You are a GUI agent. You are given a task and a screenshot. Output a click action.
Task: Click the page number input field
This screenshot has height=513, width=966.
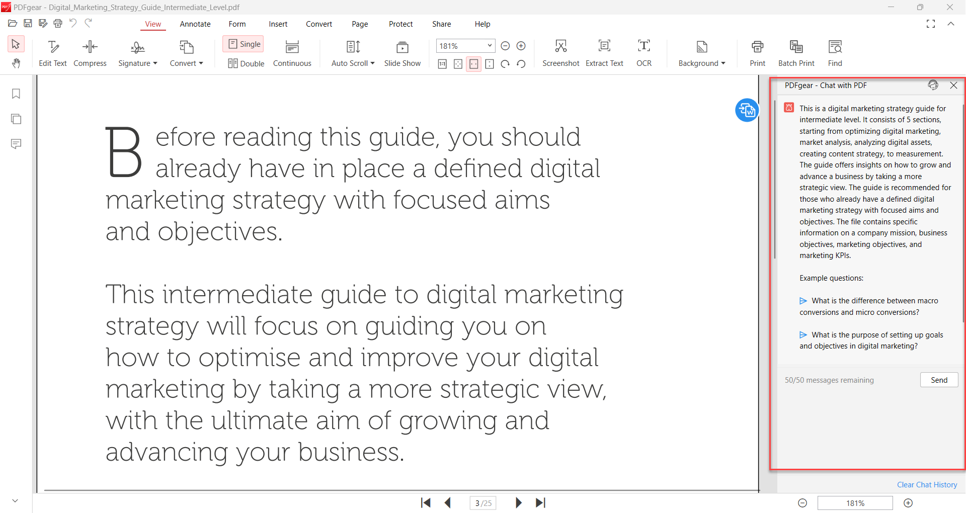tap(482, 502)
